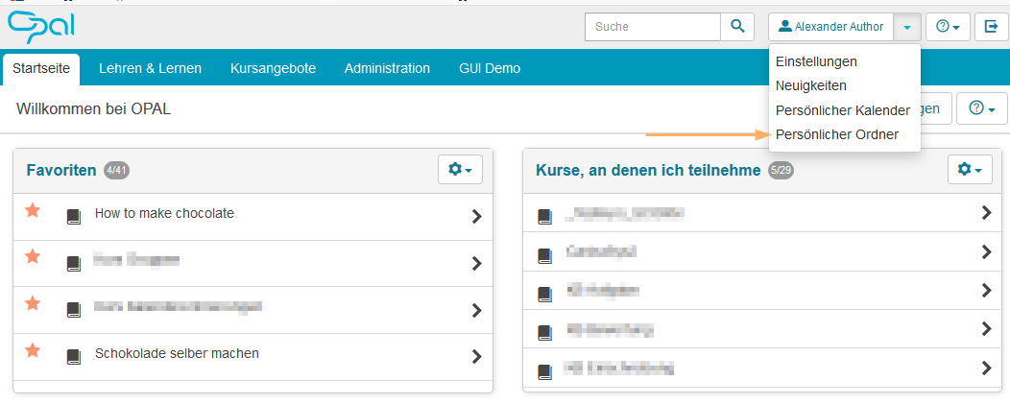Viewport: 1010px width, 404px height.
Task: Go to the Administration tab
Action: tap(387, 68)
